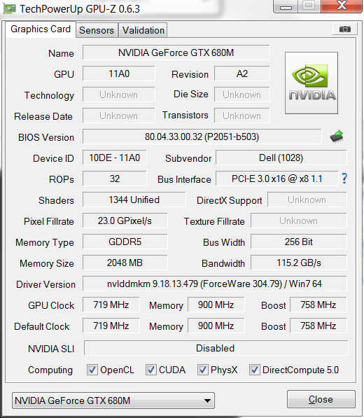
Task: Click the Close button
Action: coord(321,399)
